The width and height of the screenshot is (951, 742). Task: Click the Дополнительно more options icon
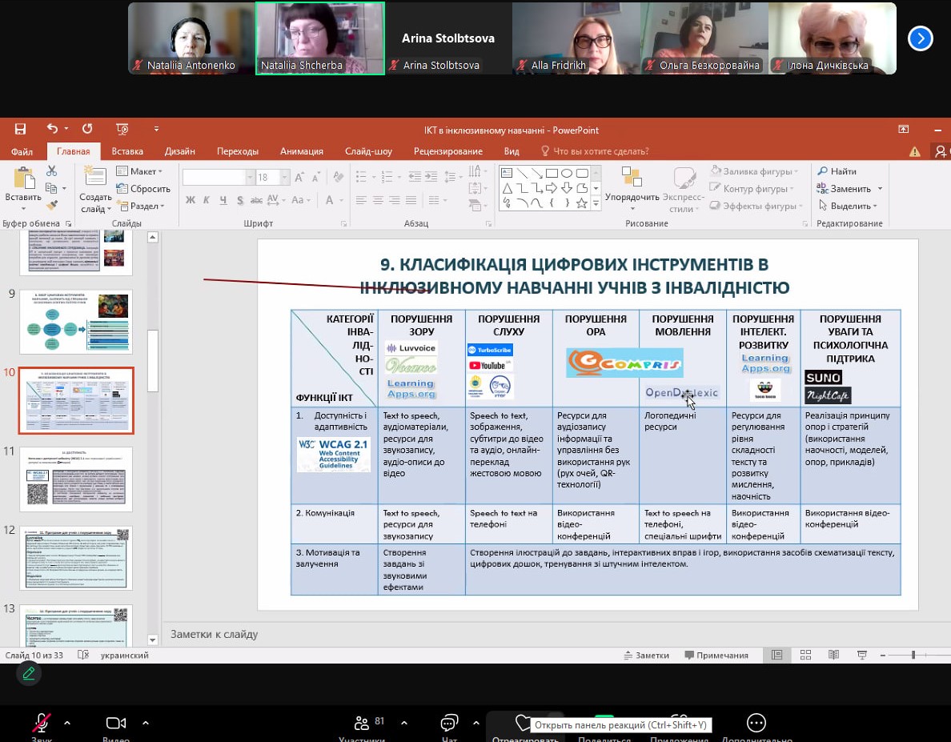(x=756, y=723)
